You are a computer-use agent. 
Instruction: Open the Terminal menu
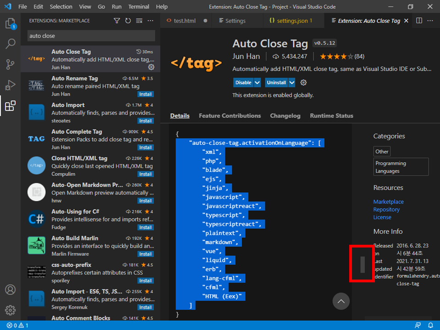[138, 6]
